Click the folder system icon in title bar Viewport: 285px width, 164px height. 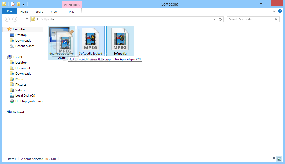(4, 4)
